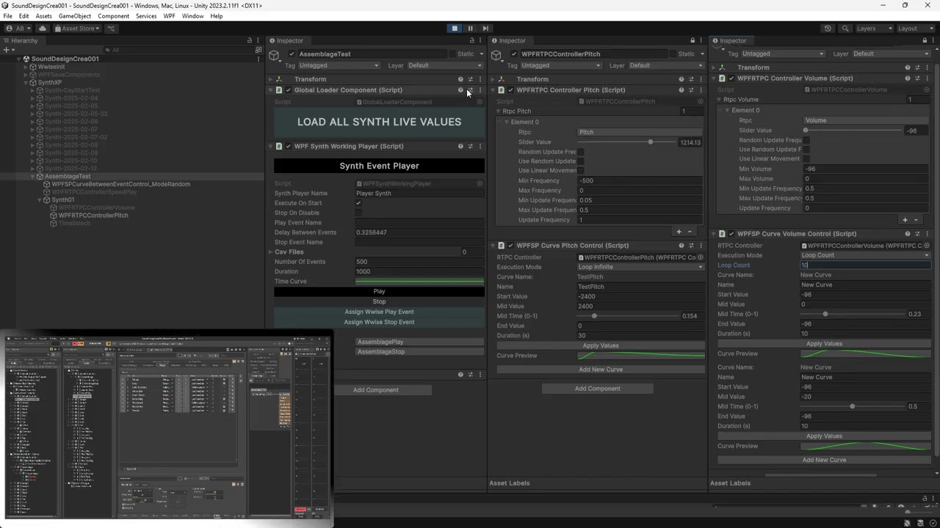Screen dimensions: 940x528
Task: Expand the Csv Files foldout
Action: (270, 252)
